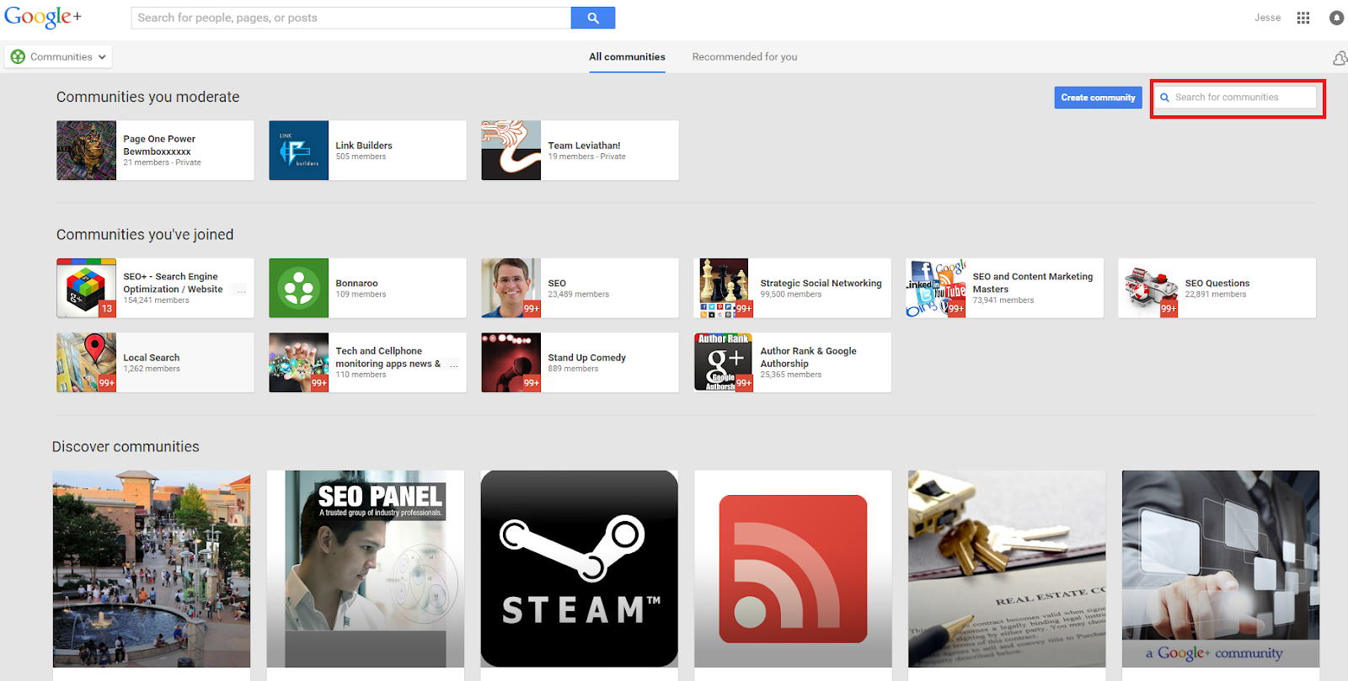Viewport: 1348px width, 681px height.
Task: Open the SEO and Content Marketing Masters thumbnail
Action: [x=935, y=288]
